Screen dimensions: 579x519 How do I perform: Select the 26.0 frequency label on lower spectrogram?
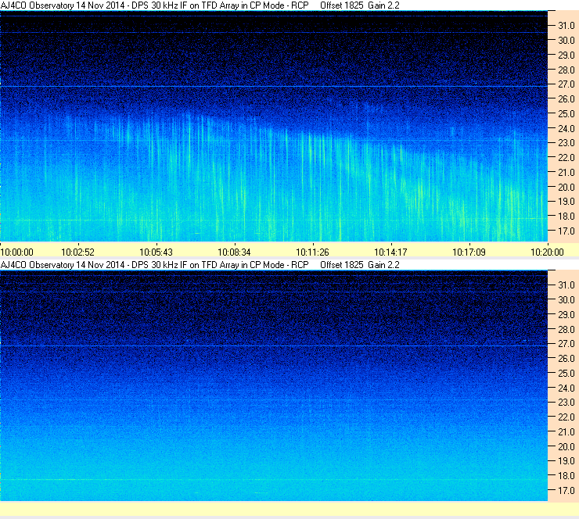point(566,358)
